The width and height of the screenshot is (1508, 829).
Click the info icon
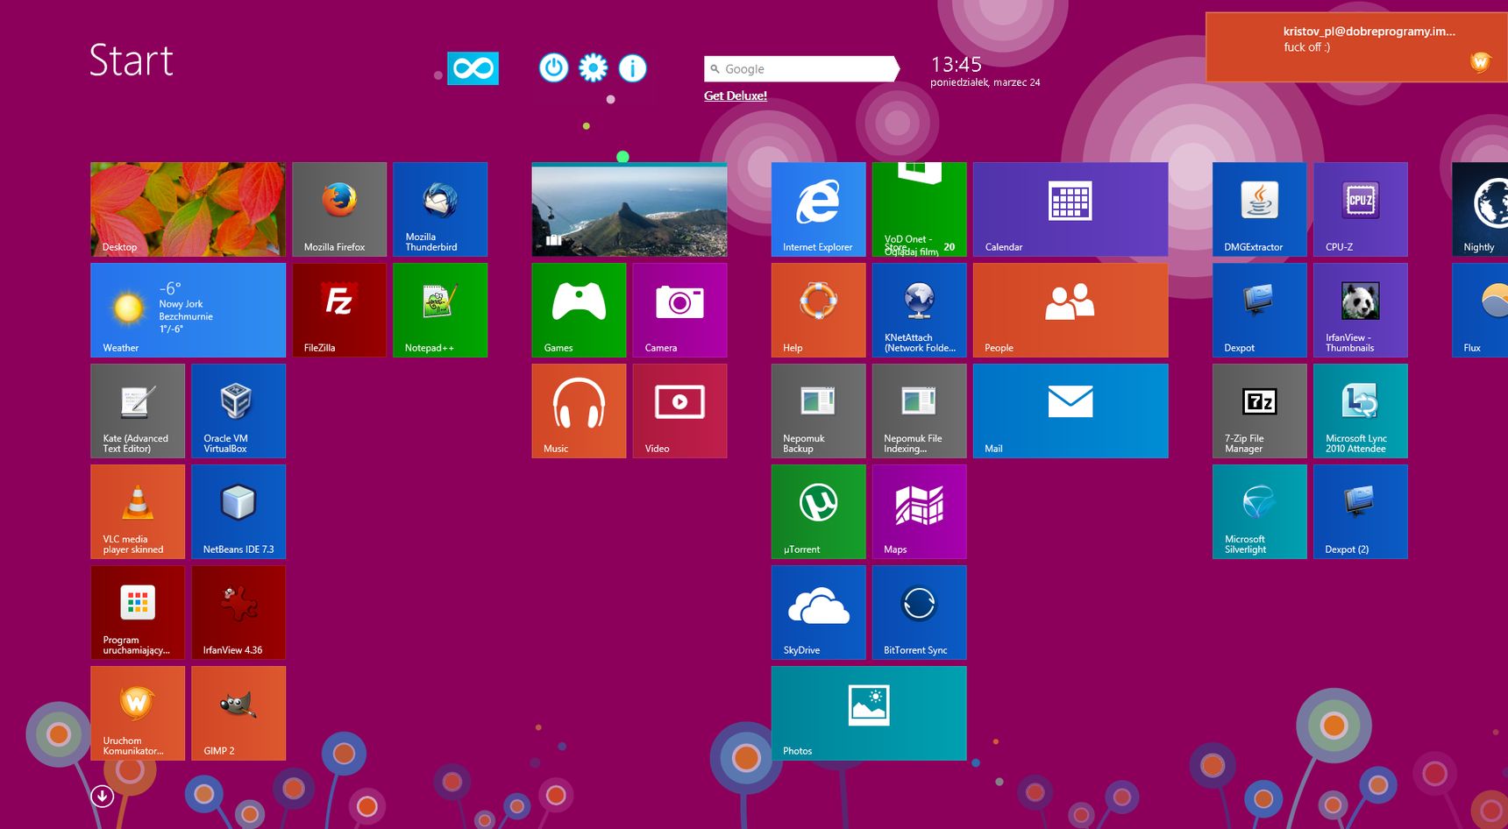[632, 67]
